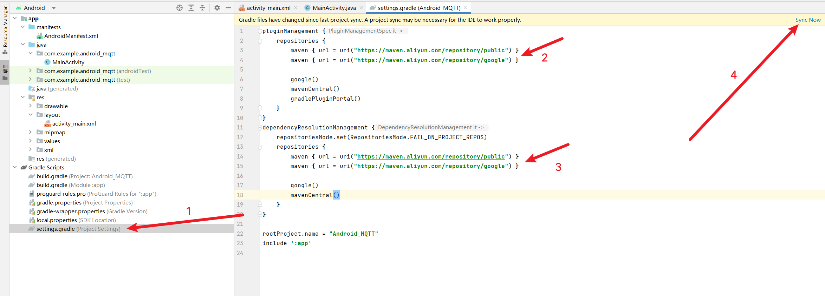Screen dimensions: 825x296
Task: Switch to MainActivity.java editor tab
Action: 334,8
